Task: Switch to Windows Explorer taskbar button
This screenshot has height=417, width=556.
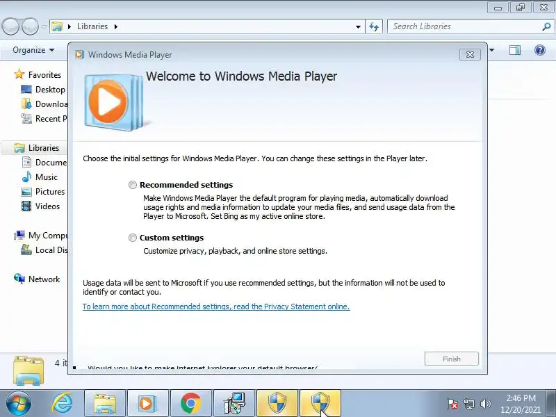Action: pos(105,403)
